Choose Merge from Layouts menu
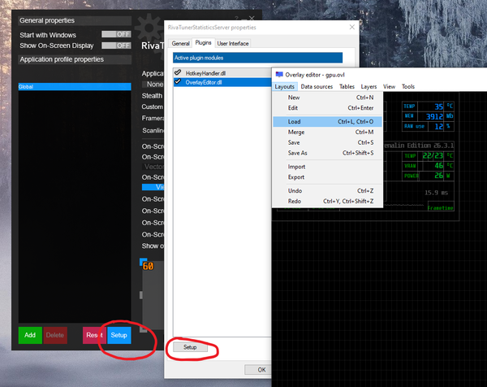 pos(327,133)
